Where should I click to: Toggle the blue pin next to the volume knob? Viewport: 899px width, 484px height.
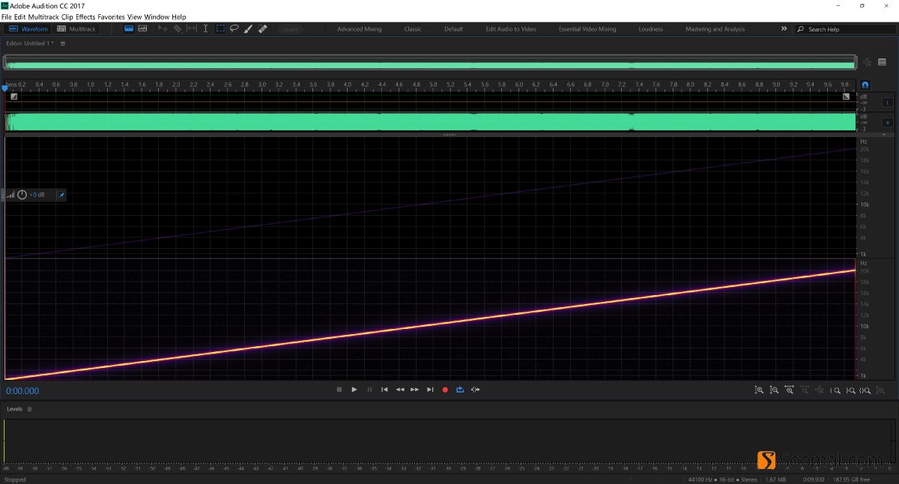[x=61, y=195]
